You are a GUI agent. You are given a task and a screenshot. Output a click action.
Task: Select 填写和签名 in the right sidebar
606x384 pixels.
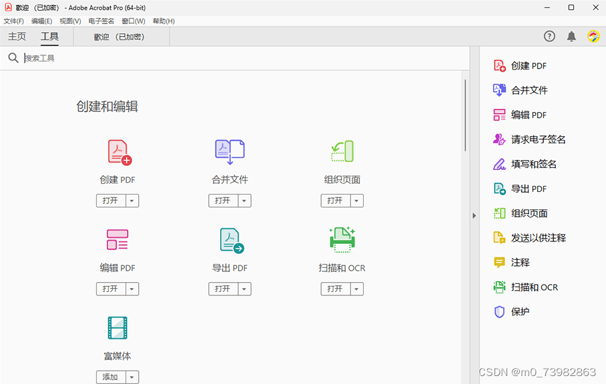click(525, 164)
